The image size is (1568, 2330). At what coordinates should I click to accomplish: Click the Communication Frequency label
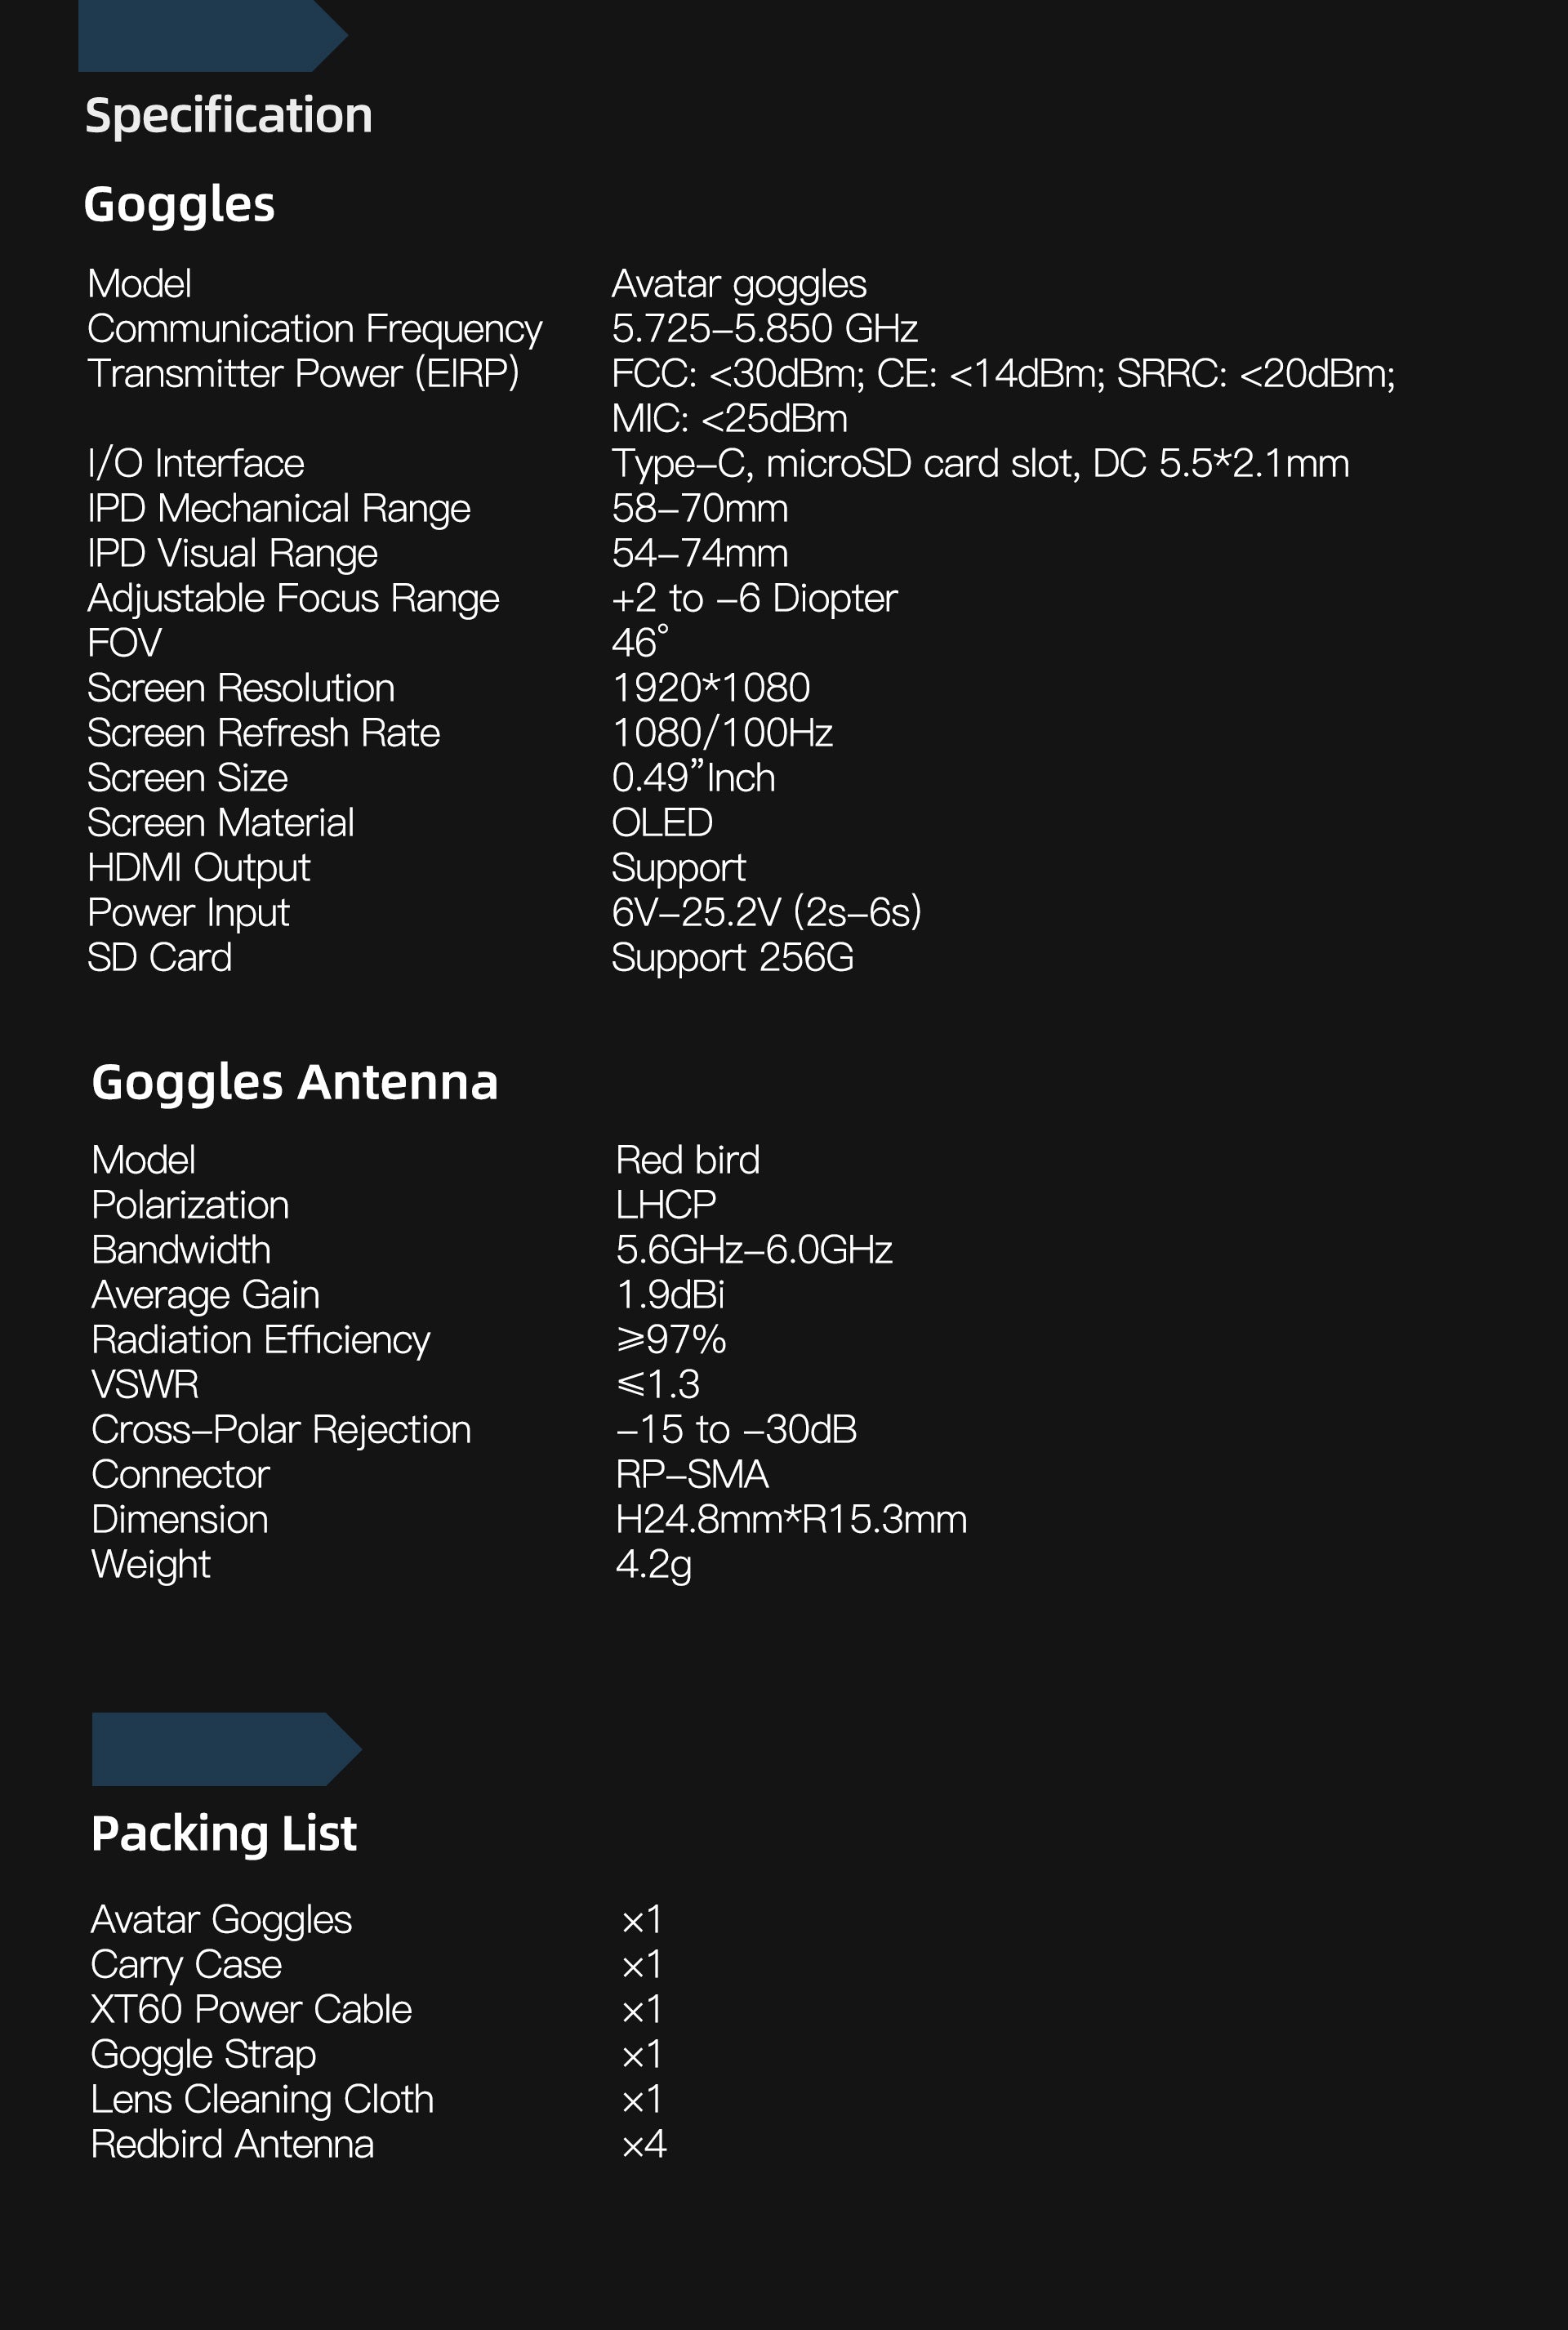315,329
